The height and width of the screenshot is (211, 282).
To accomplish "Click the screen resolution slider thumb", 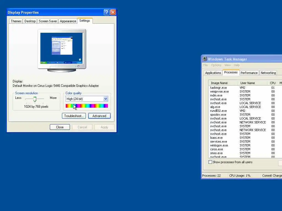I will point(35,99).
